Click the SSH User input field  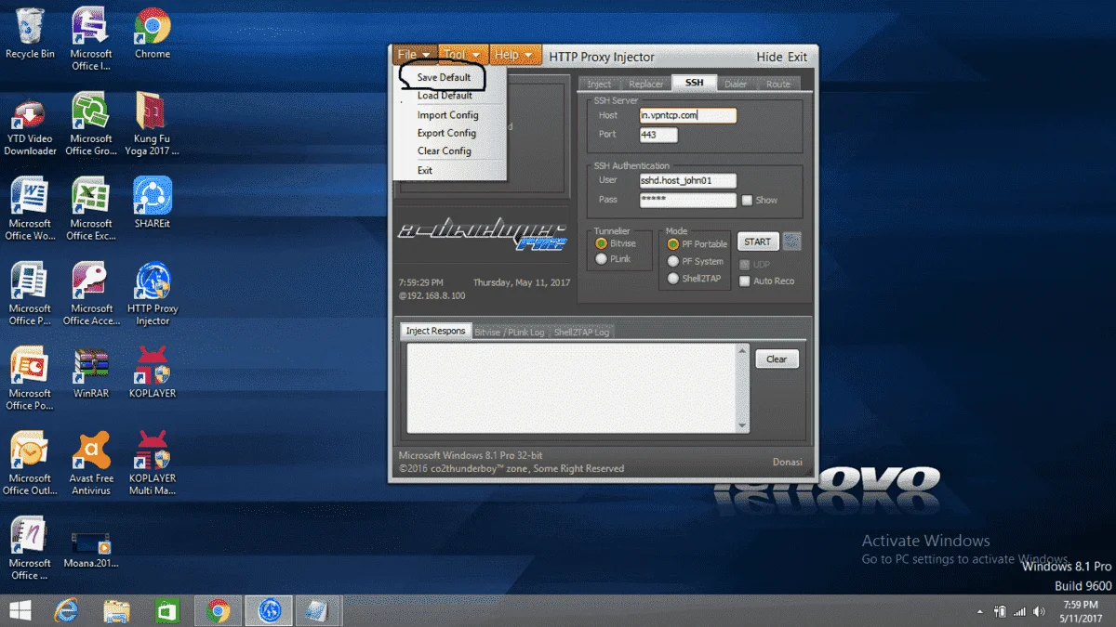coord(687,181)
